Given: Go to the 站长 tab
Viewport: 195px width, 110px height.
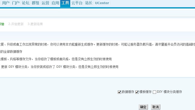Looking at the screenshot, I should coord(89,3).
